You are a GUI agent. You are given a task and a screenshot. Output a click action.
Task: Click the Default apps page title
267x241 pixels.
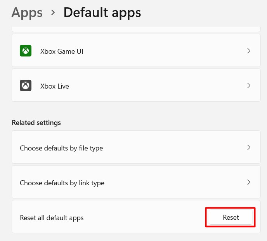(102, 12)
